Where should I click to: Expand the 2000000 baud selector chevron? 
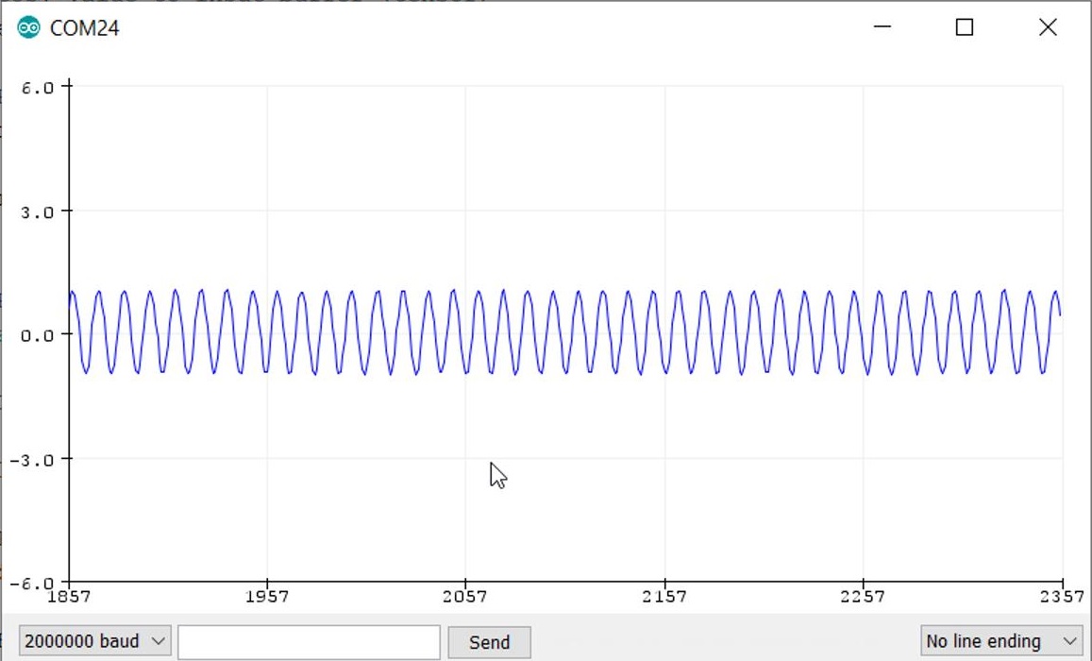pos(156,641)
